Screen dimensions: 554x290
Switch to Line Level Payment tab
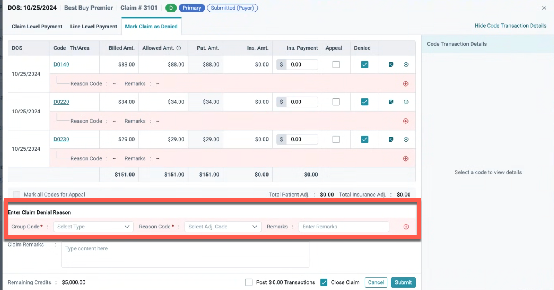coord(93,27)
